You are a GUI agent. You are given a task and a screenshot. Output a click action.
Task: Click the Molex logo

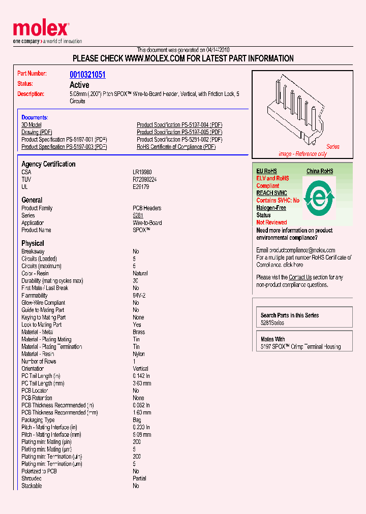pyautogui.click(x=41, y=29)
